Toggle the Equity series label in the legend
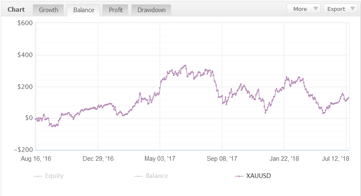 tap(54, 176)
